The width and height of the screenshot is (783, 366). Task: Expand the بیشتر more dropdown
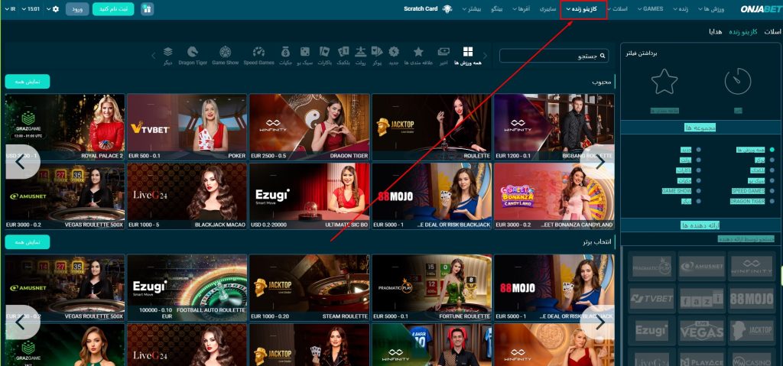pyautogui.click(x=471, y=9)
